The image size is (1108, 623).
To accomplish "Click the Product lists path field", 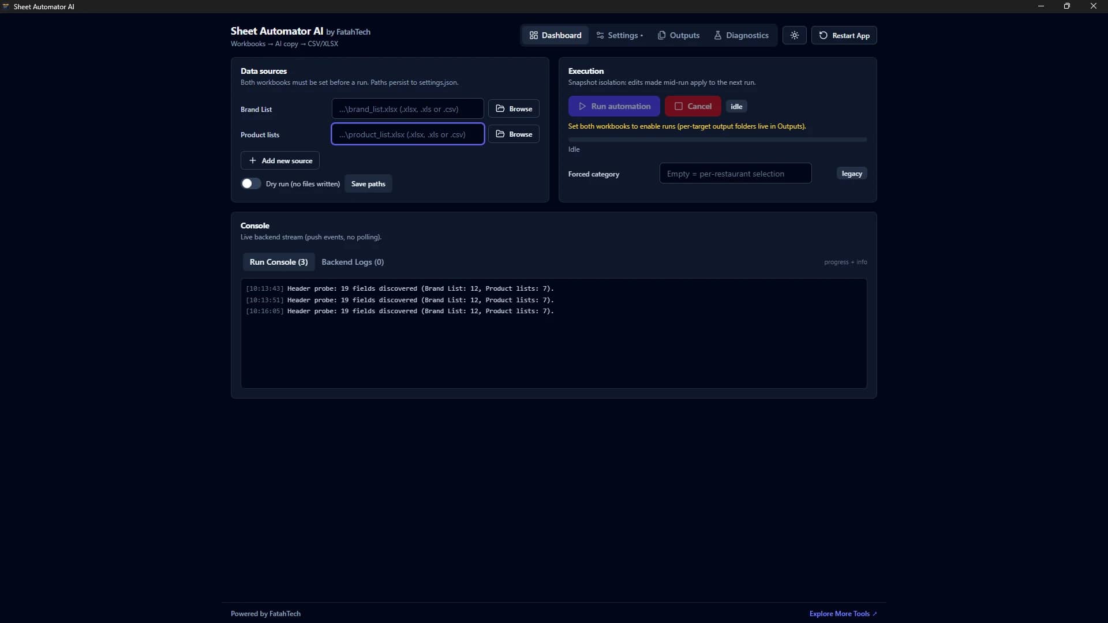I will 407,134.
